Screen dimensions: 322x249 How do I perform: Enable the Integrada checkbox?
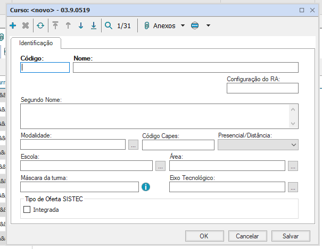click(28, 210)
